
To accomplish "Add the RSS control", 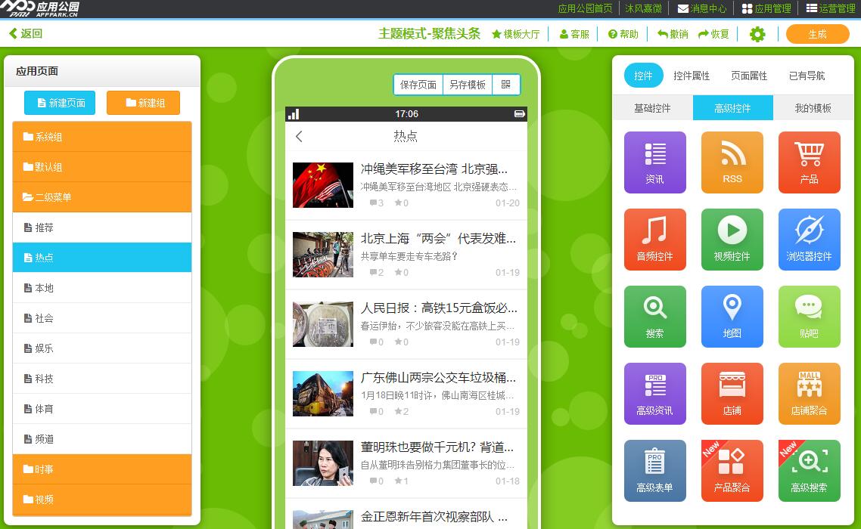I will tap(731, 162).
